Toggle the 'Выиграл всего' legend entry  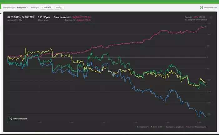(142, 127)
